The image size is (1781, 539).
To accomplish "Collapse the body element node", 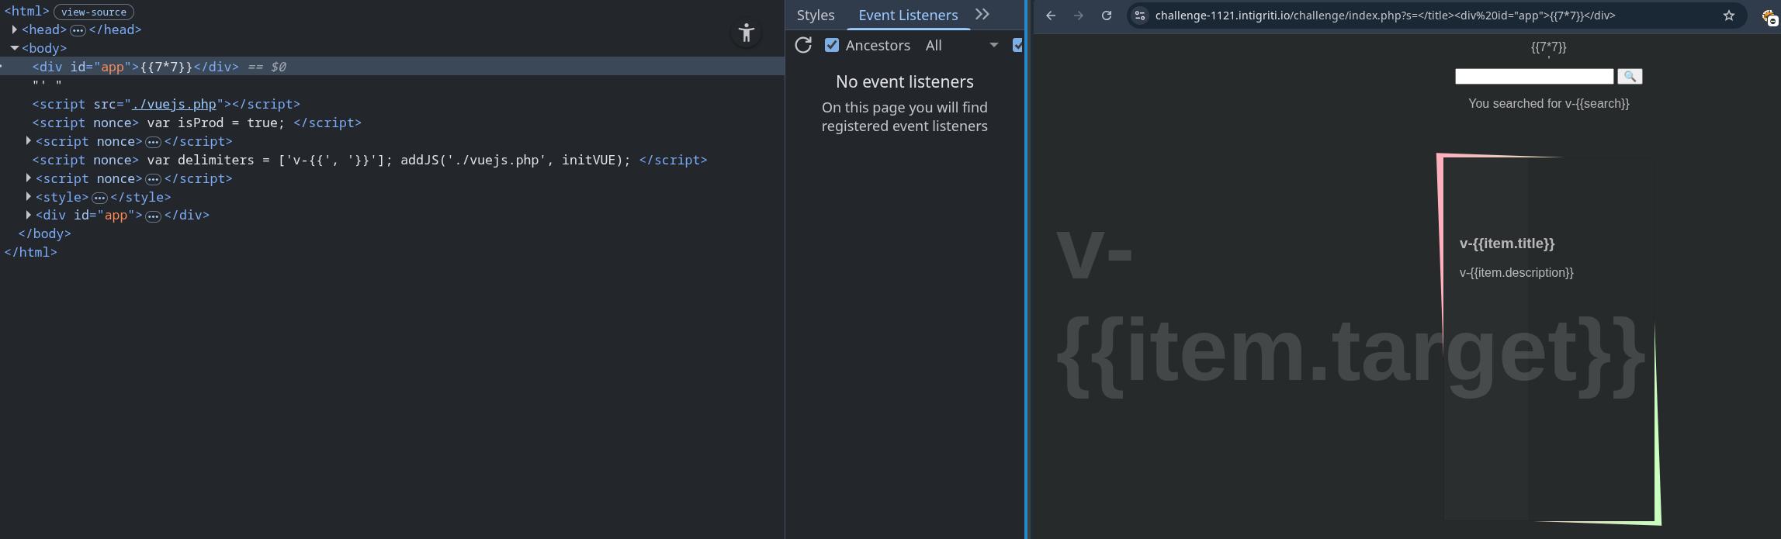I will [15, 48].
